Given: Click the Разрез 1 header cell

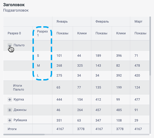Looking at the screenshot, I should (x=42, y=33).
